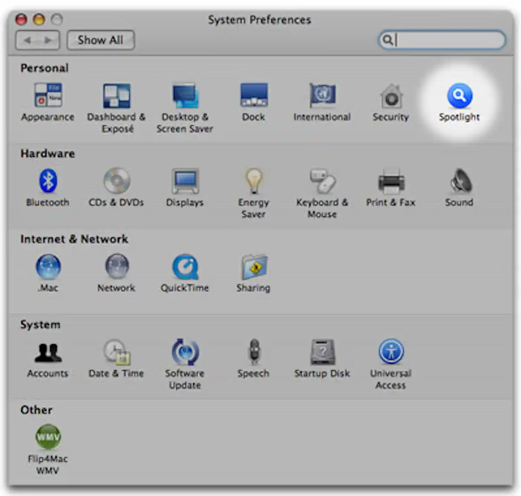Click inside the search field
The image size is (521, 496).
click(x=439, y=40)
